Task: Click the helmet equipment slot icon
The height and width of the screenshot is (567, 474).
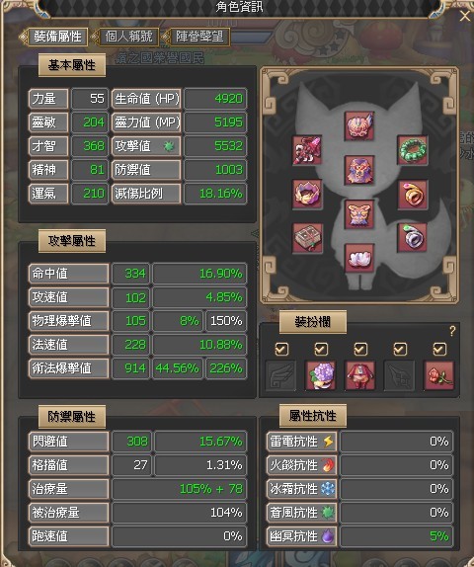Action: 359,125
